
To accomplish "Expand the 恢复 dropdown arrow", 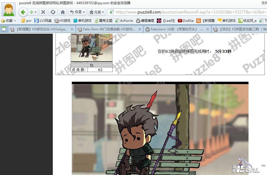I will [x=84, y=12].
